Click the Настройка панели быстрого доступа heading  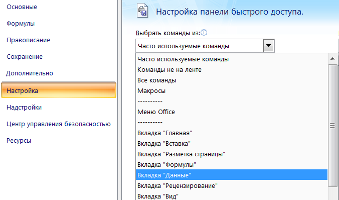(x=230, y=12)
